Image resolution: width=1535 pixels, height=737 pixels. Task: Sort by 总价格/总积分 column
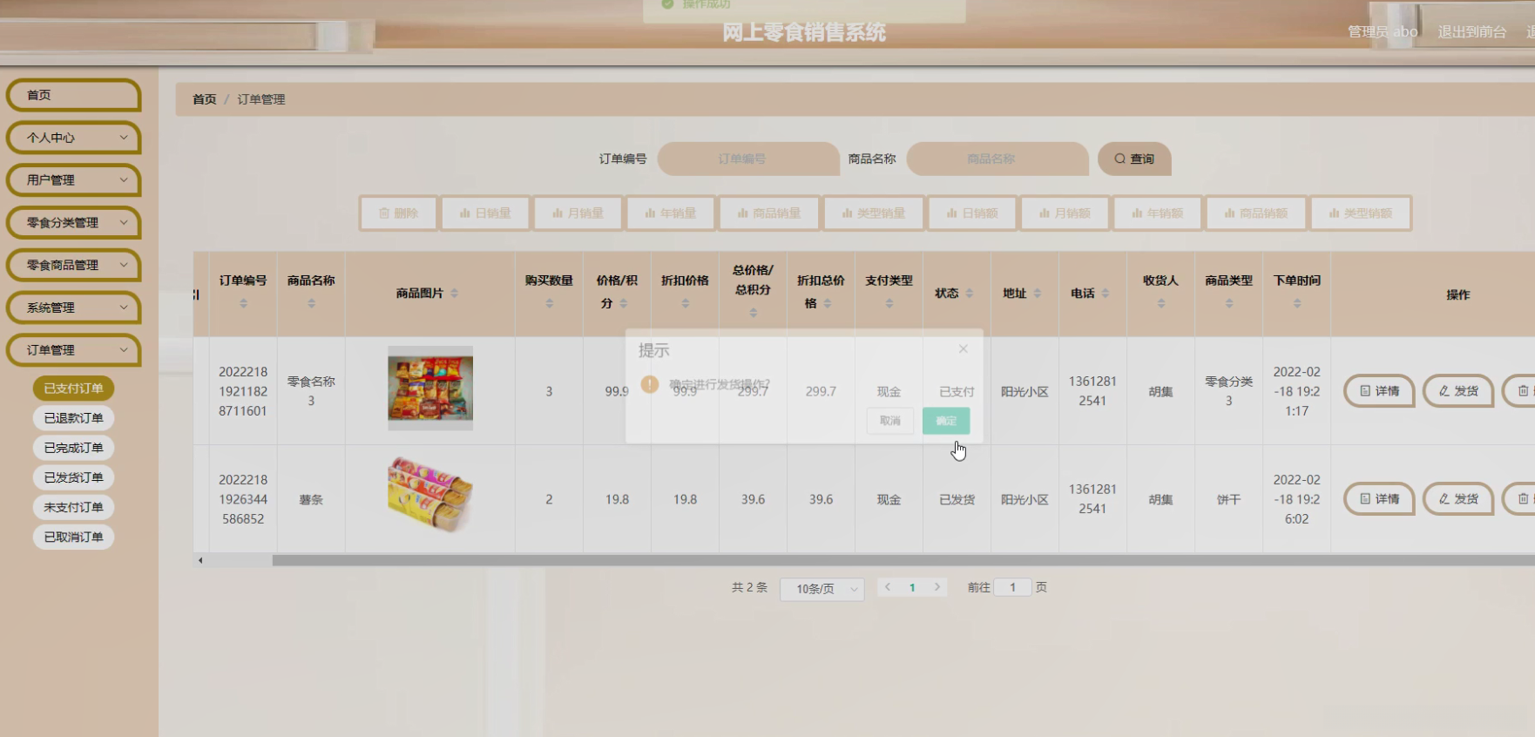(754, 313)
